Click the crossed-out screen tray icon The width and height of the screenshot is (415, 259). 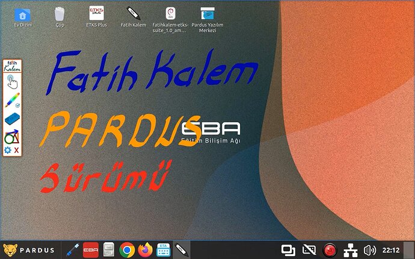tap(309, 250)
